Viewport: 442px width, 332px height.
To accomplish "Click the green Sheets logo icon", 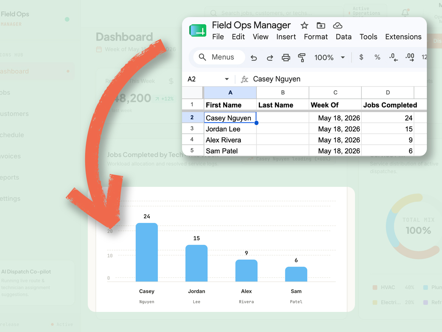I will 198,30.
